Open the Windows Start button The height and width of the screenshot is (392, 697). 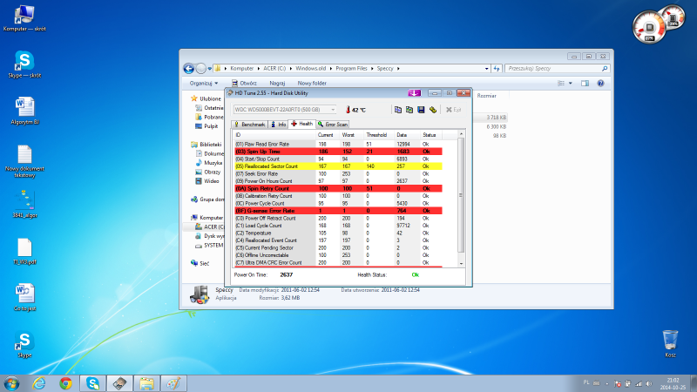pos(11,383)
